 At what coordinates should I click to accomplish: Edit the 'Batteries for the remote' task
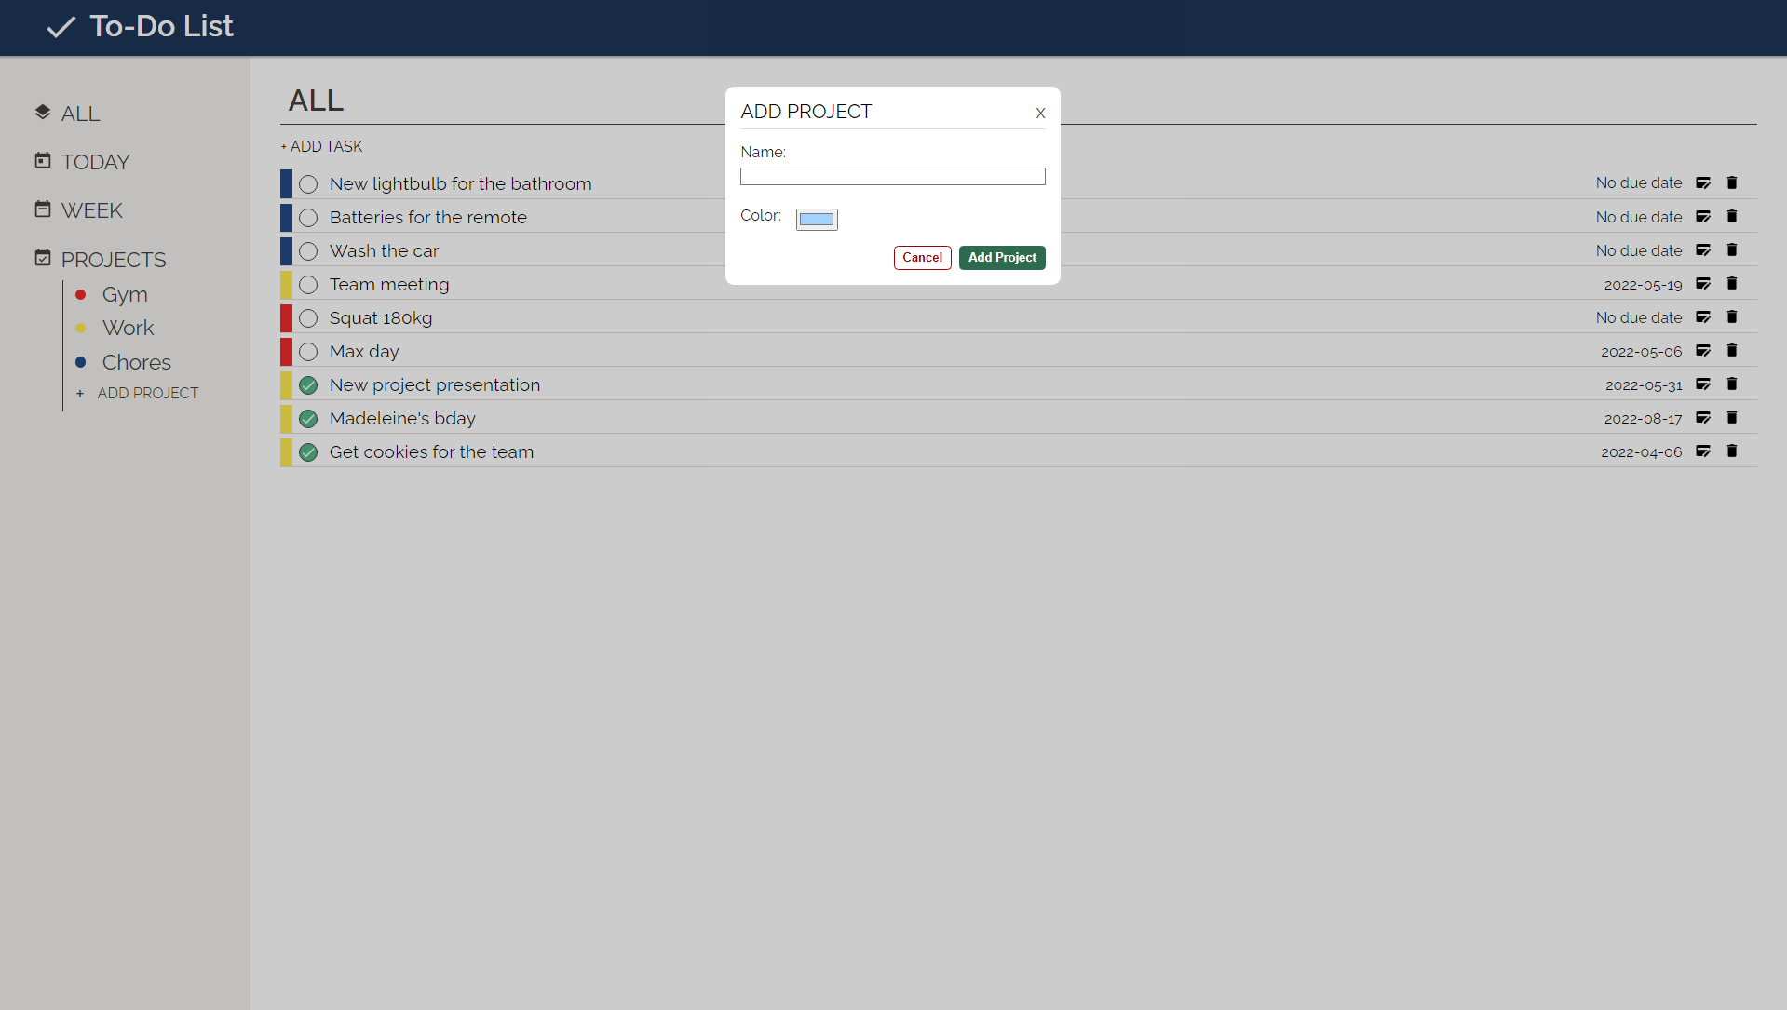coord(1703,217)
